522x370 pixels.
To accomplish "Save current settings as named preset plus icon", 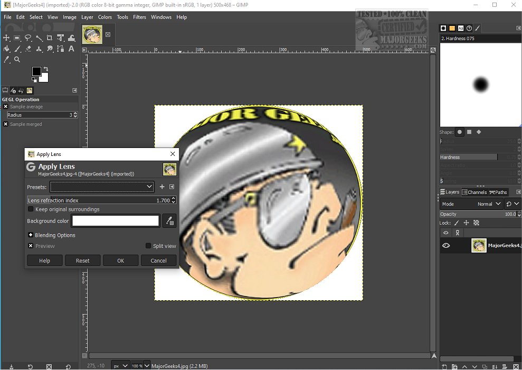I will [162, 187].
